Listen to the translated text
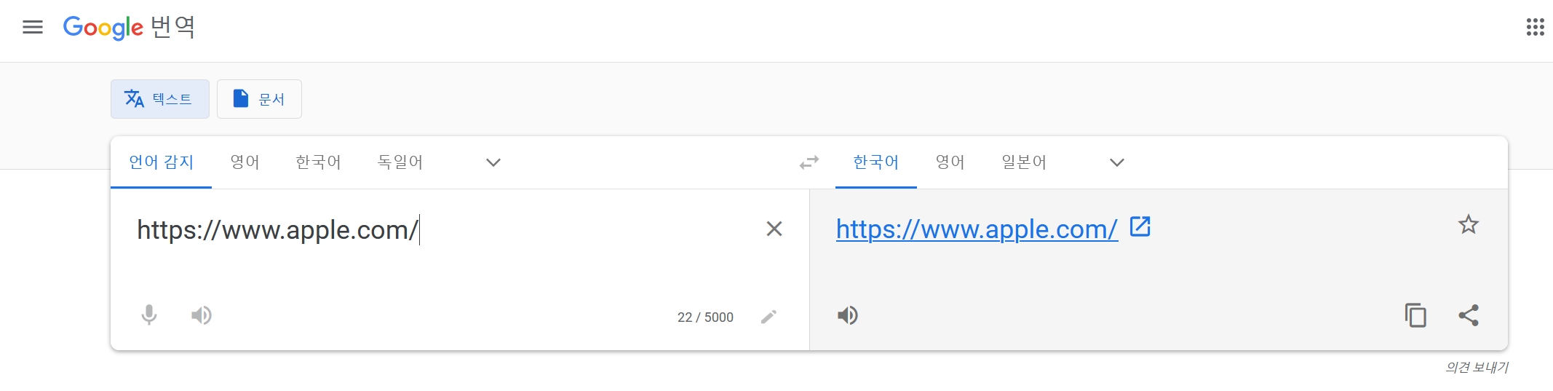1553x391 pixels. coord(848,315)
